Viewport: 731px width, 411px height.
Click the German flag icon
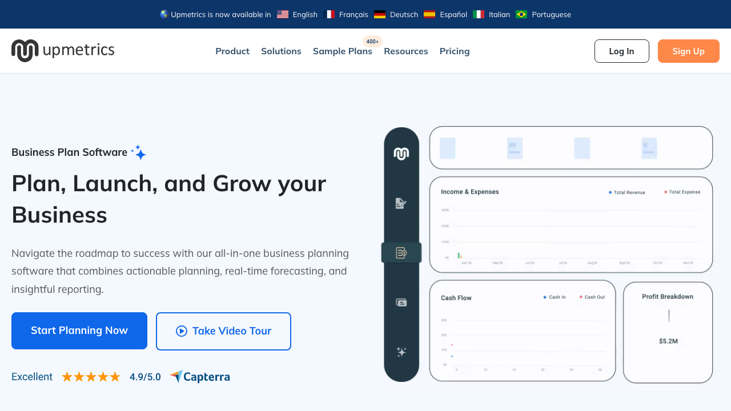tap(380, 14)
